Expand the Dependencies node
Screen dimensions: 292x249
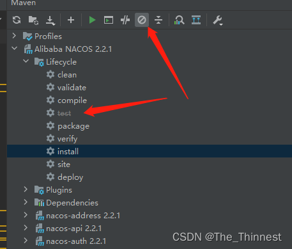pos(26,202)
